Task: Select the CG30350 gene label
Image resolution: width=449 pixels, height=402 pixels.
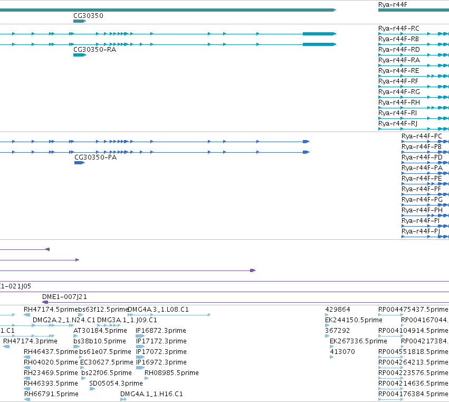Action: click(x=88, y=15)
